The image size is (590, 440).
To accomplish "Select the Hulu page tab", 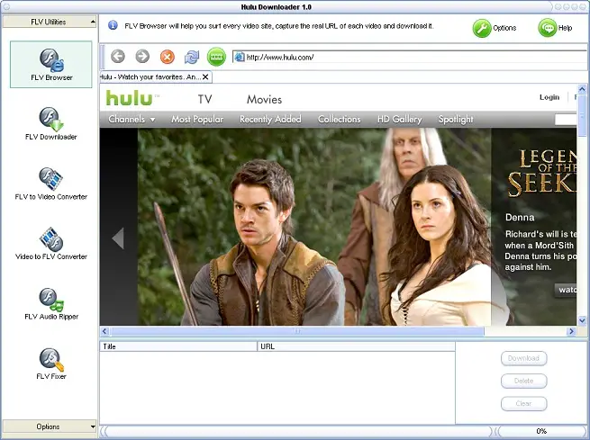I will pos(156,77).
